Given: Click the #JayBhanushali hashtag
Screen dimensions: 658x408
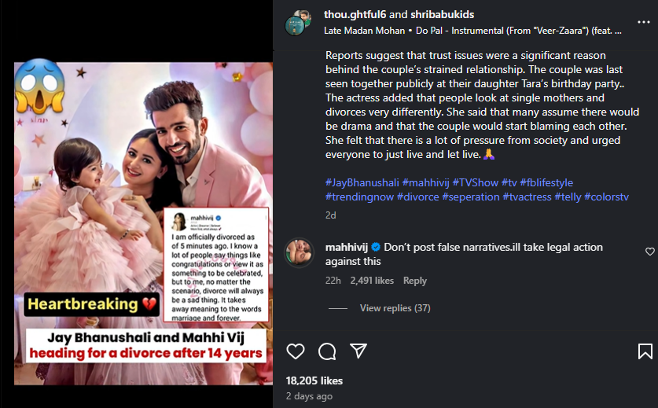Looking at the screenshot, I should (x=362, y=182).
